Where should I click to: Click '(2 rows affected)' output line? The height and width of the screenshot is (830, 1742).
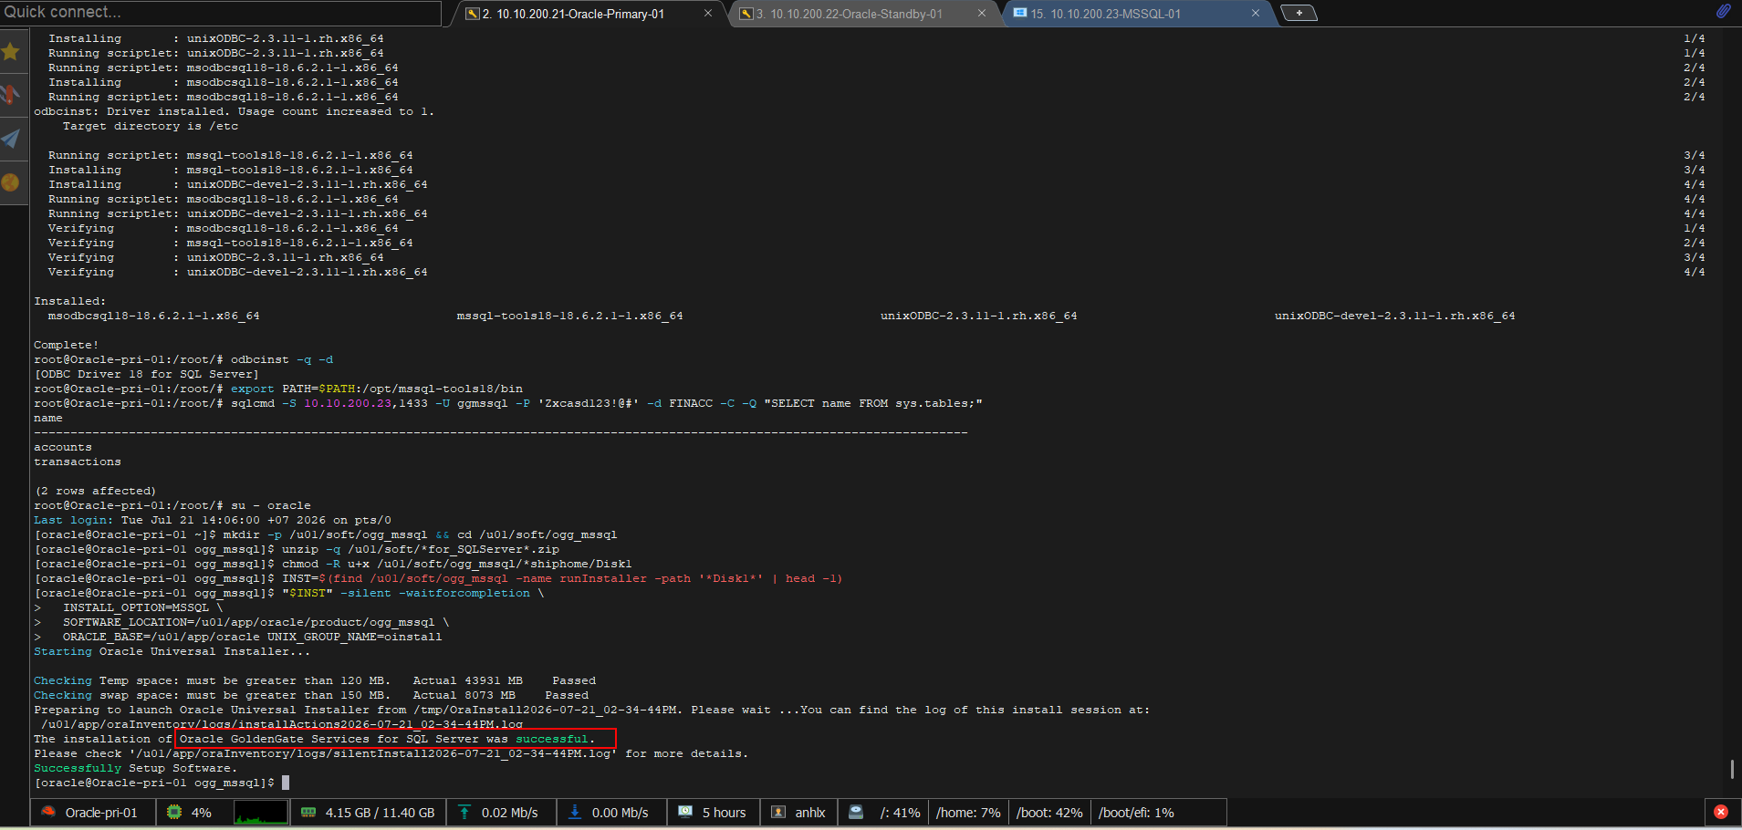(x=96, y=491)
